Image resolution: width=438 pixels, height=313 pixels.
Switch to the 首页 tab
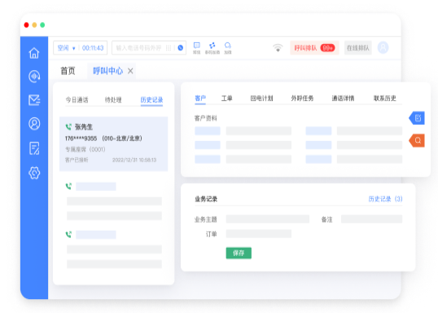(x=68, y=71)
